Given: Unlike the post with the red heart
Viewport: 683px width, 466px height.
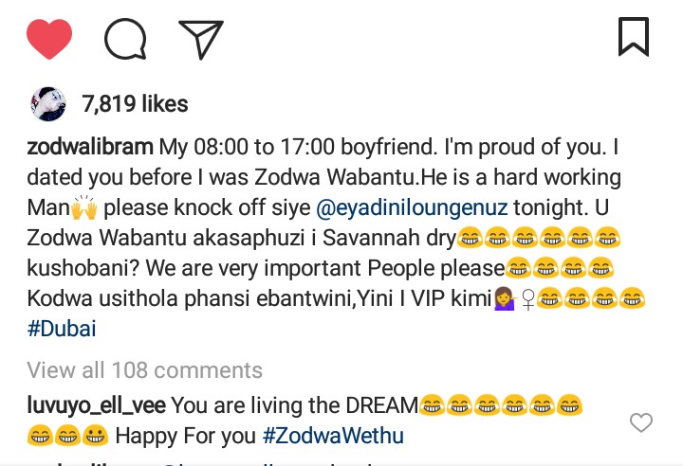Looking at the screenshot, I should [49, 38].
